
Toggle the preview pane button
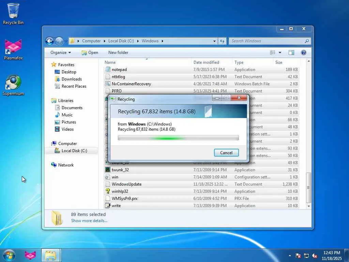pyautogui.click(x=291, y=53)
